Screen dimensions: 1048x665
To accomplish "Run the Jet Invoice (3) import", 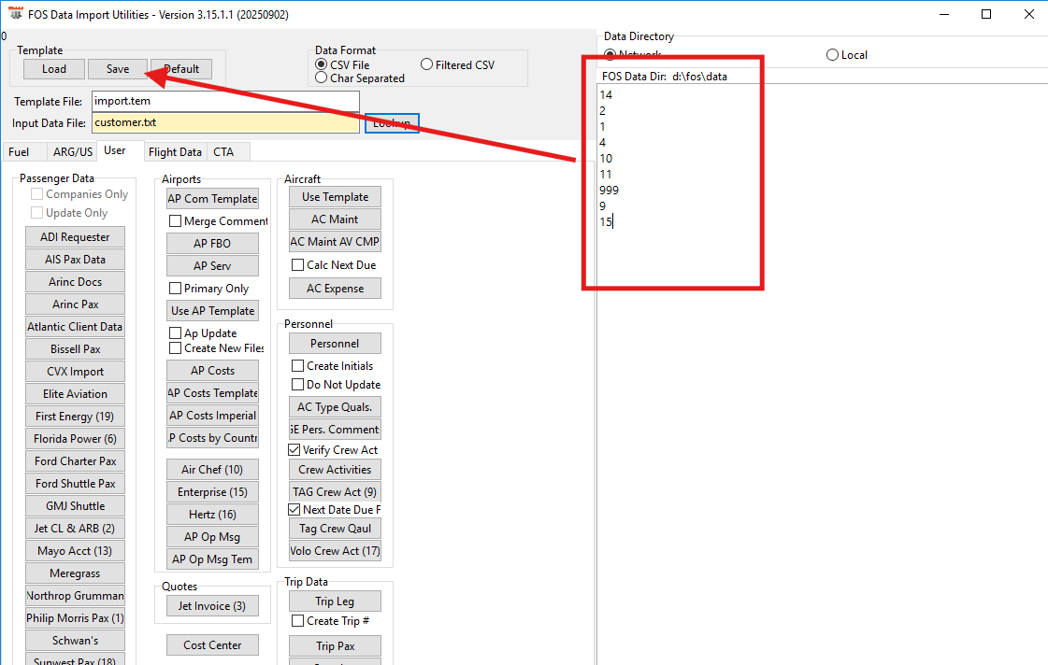I will 212,606.
